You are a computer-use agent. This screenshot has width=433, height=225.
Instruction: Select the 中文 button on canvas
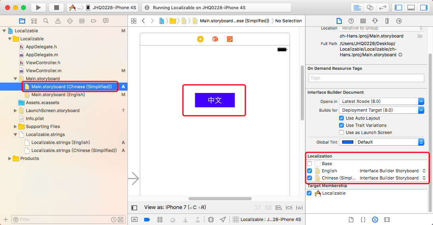pyautogui.click(x=215, y=100)
